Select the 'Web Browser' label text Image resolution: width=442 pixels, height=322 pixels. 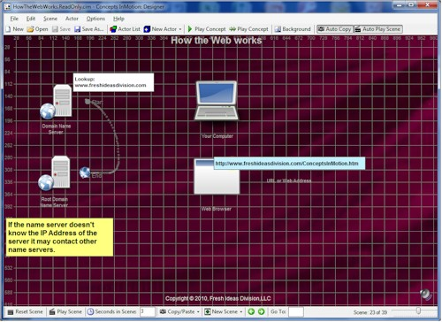pyautogui.click(x=217, y=209)
